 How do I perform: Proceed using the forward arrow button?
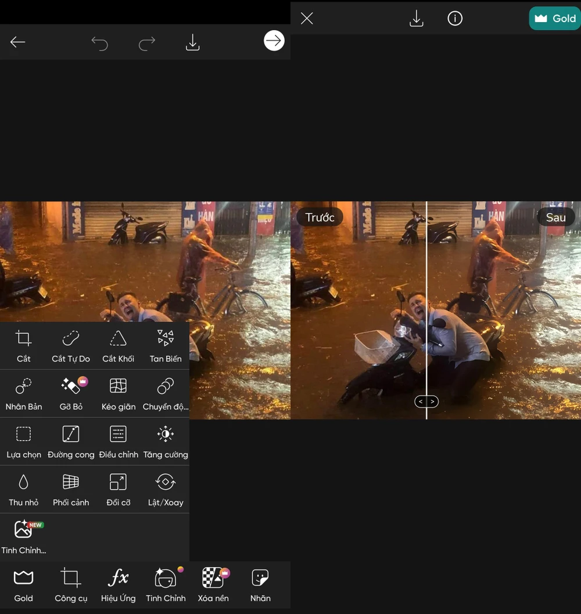tap(274, 41)
